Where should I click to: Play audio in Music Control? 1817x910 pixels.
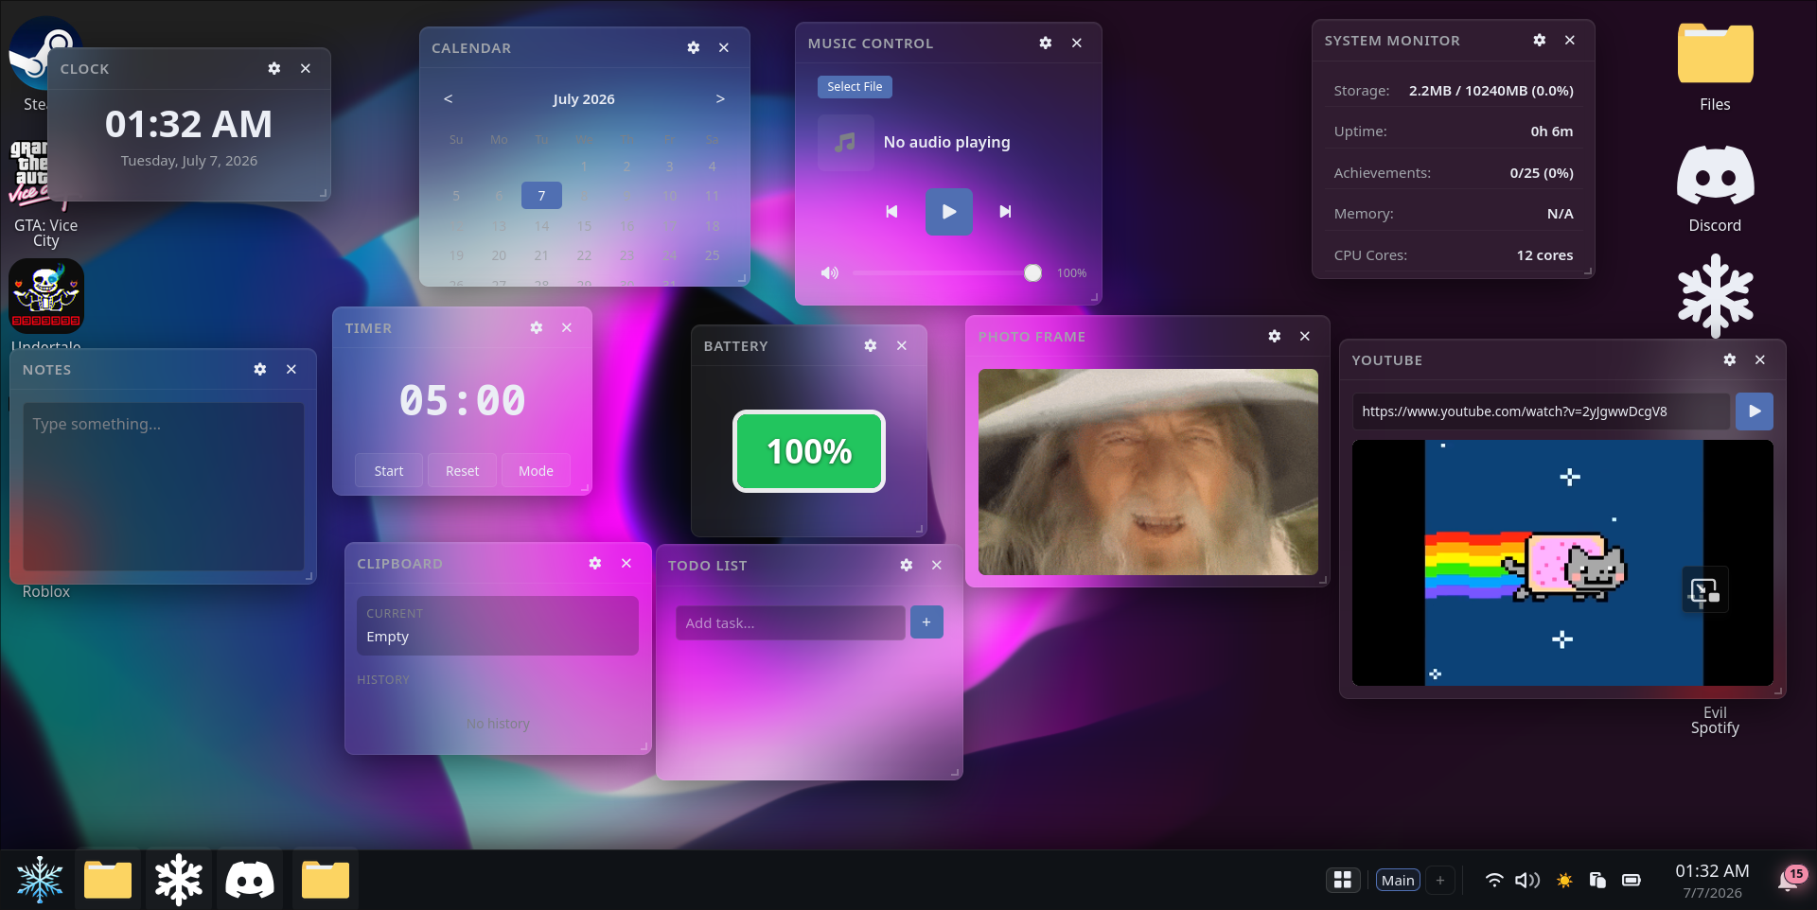pos(948,212)
